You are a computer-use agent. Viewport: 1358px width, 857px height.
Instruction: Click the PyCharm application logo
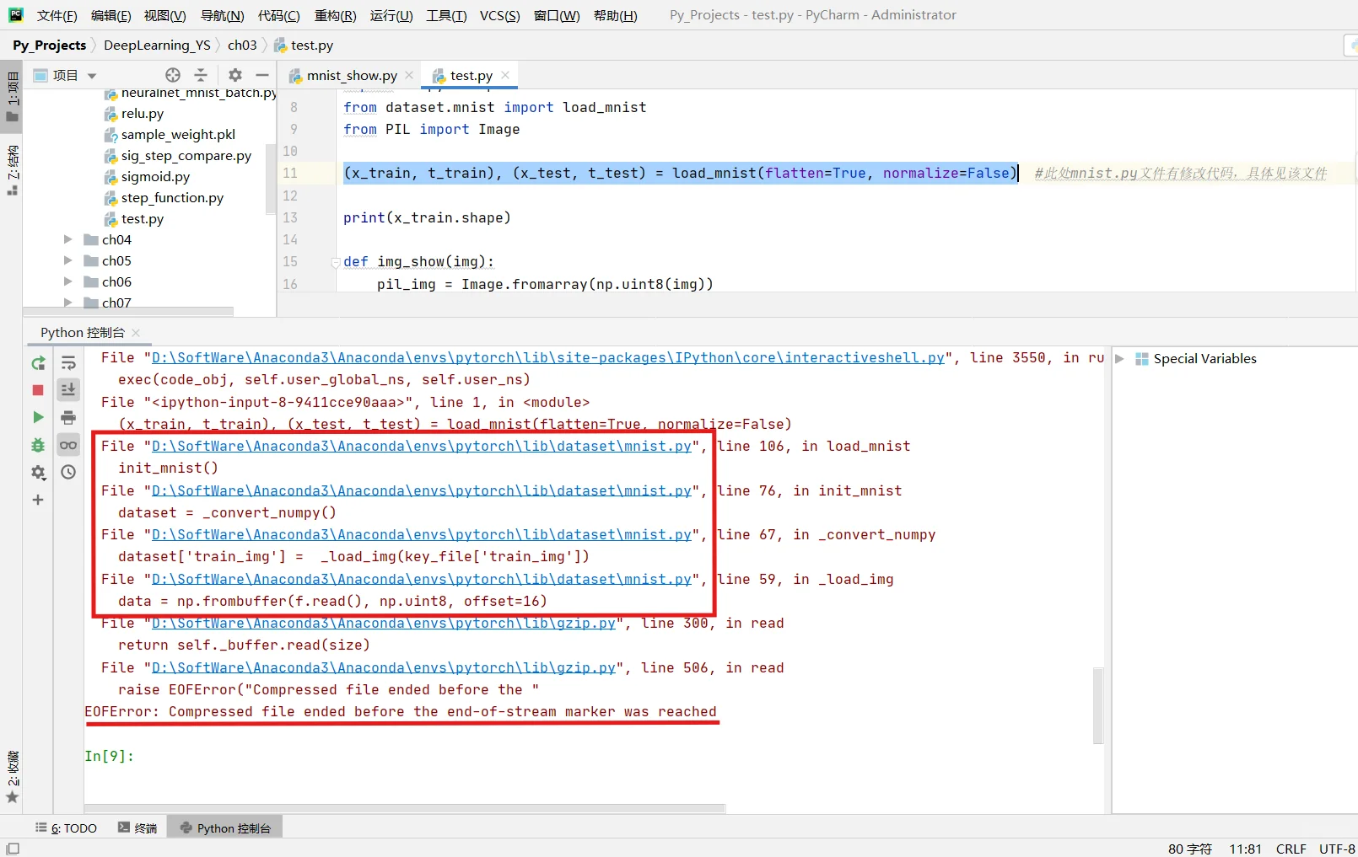tap(16, 14)
